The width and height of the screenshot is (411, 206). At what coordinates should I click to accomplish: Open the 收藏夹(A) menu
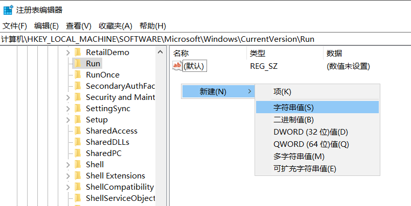point(115,25)
